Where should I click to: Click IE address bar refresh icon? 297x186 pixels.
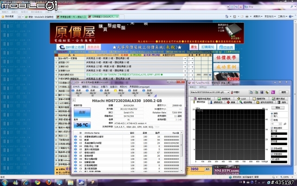tap(236, 7)
